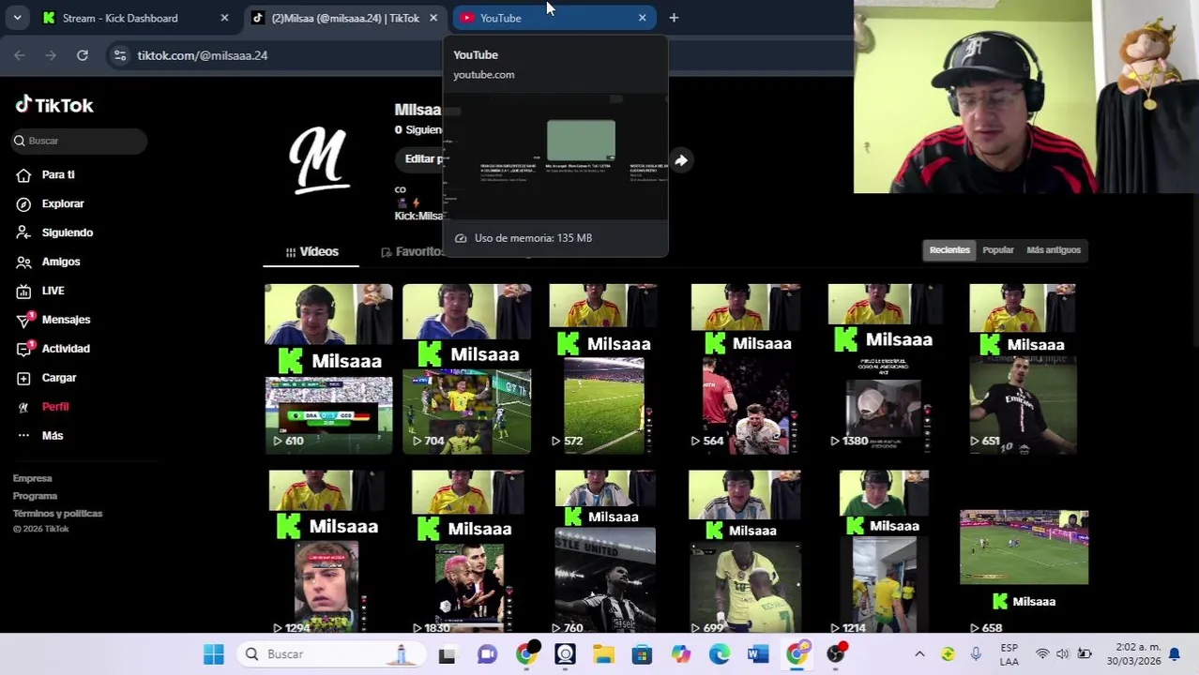Click the site information icon
1199x675 pixels.
(x=120, y=55)
